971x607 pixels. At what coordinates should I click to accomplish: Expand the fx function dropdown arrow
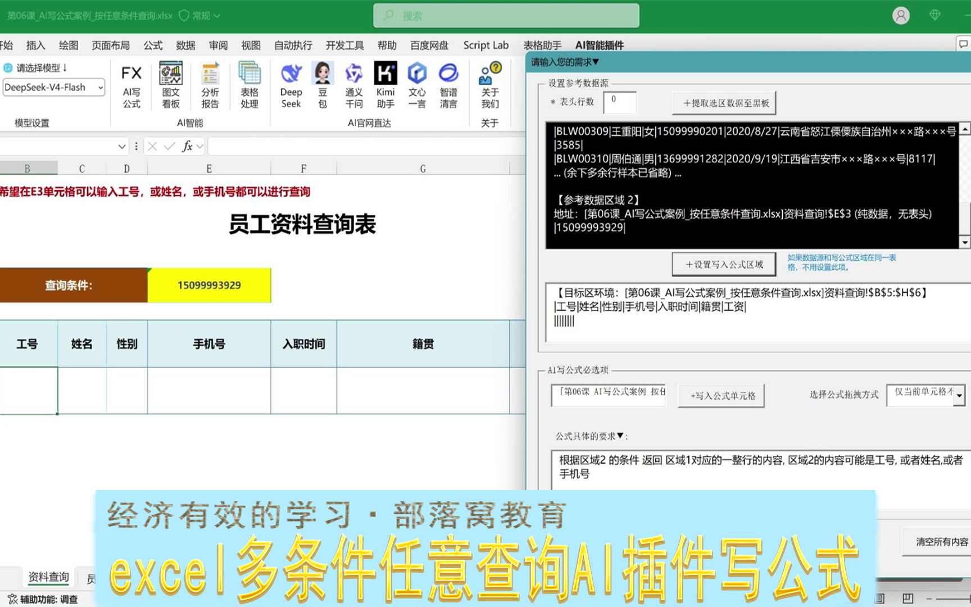coord(199,147)
